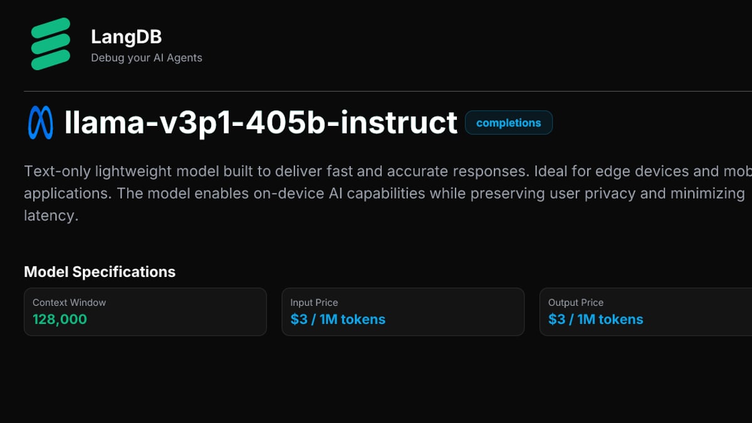
Task: Click the blue input price $3 / 1M tokens
Action: point(338,320)
